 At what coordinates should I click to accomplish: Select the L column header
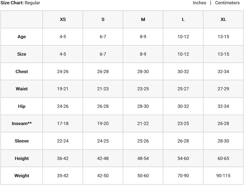(x=183, y=19)
